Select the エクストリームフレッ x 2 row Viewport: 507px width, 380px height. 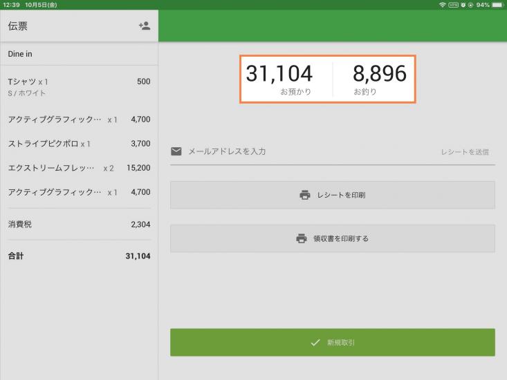pyautogui.click(x=79, y=168)
